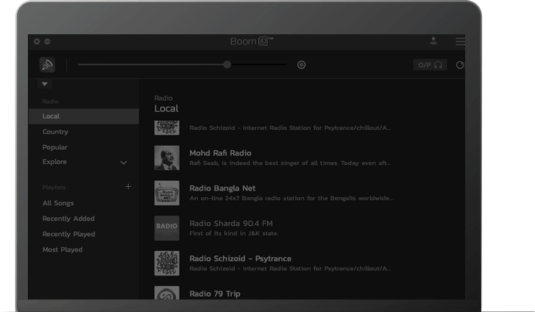Click the 'First of its kind in J&K state.' description

coord(234,233)
